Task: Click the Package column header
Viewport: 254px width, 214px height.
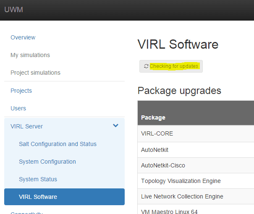Action: point(153,117)
